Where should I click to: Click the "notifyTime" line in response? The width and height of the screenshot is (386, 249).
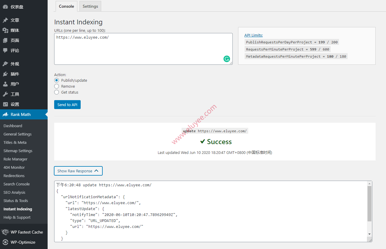click(124, 215)
